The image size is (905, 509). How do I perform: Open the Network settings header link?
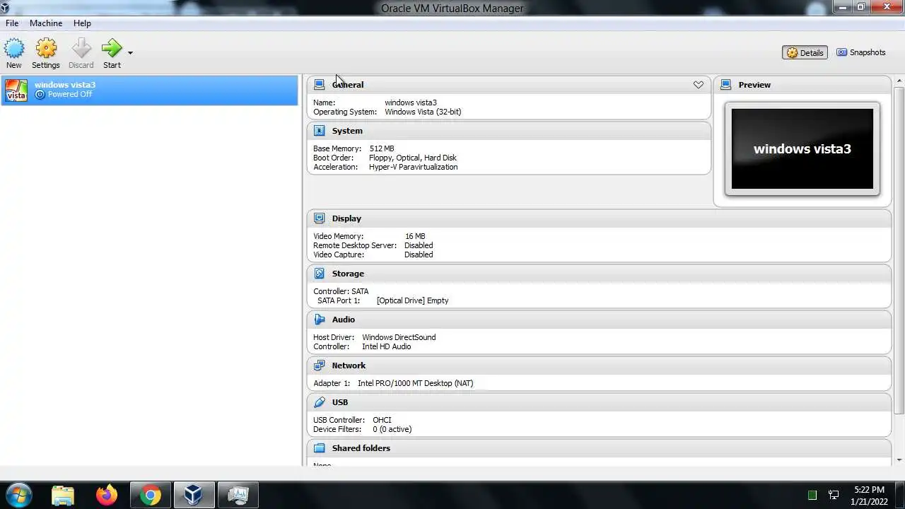349,365
